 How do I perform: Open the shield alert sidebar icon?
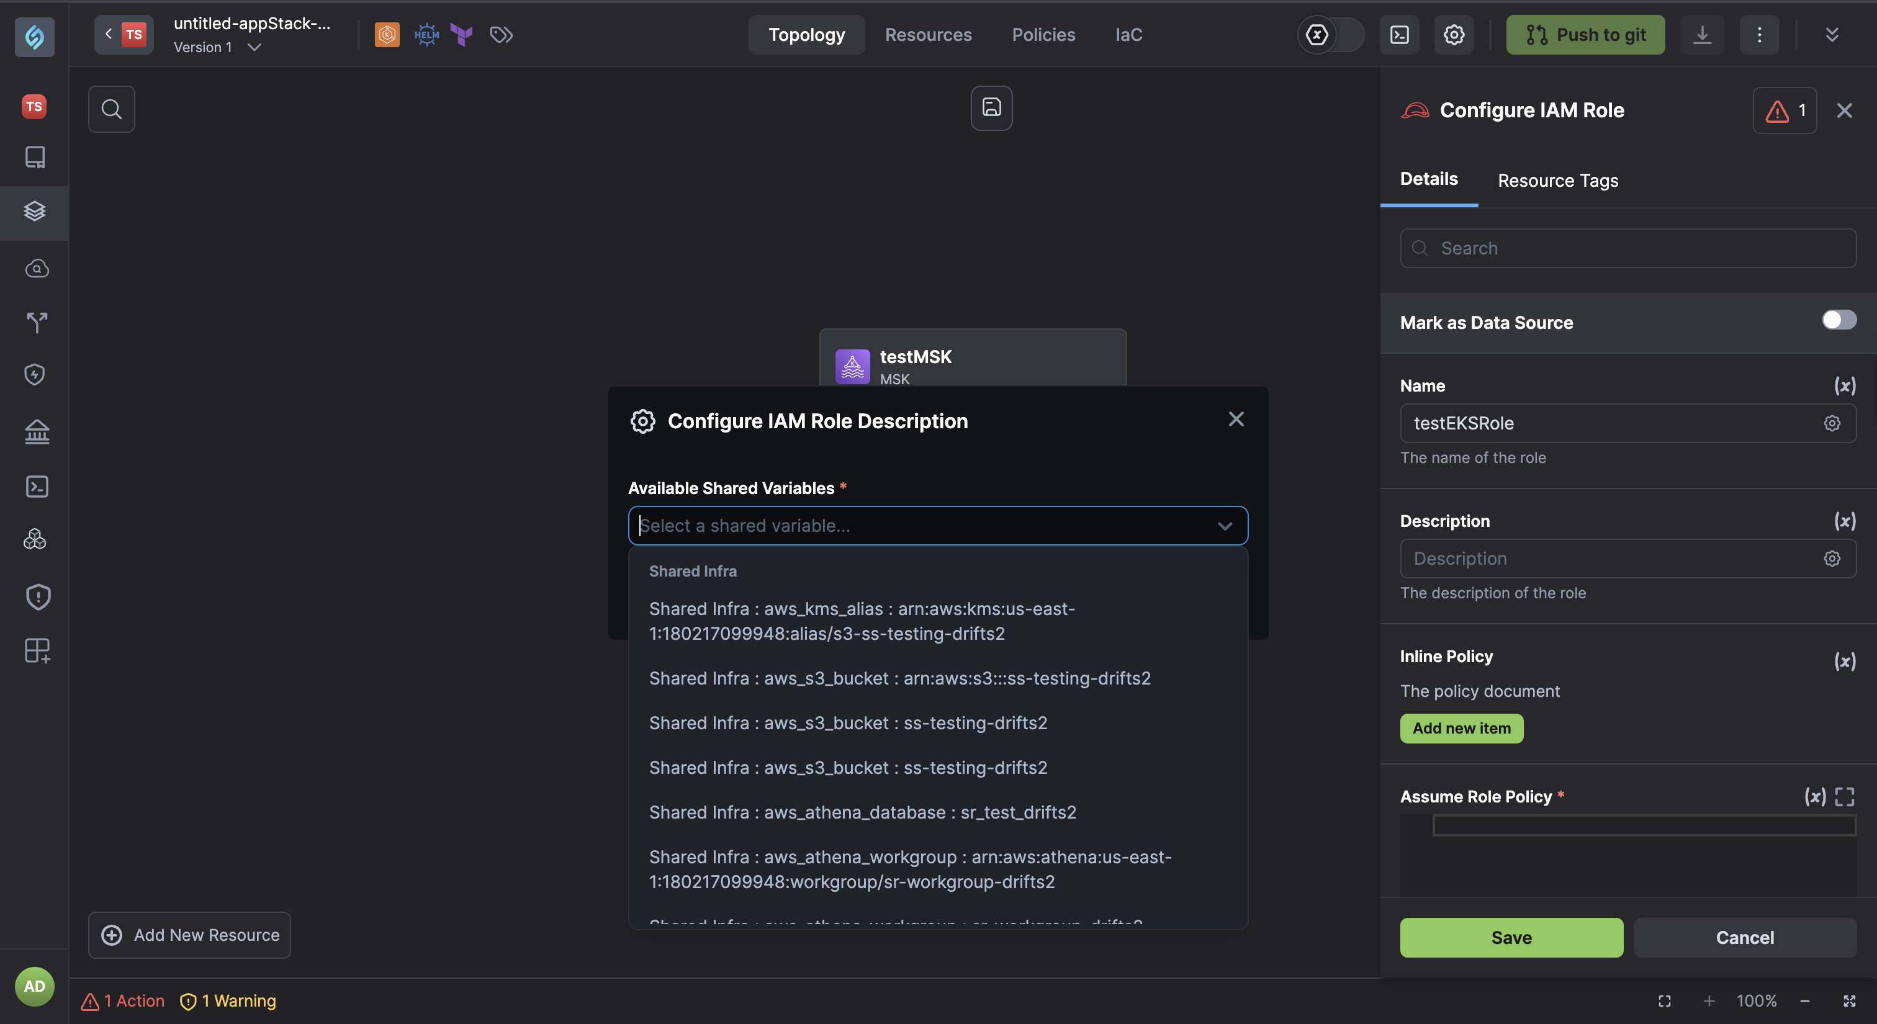37,596
